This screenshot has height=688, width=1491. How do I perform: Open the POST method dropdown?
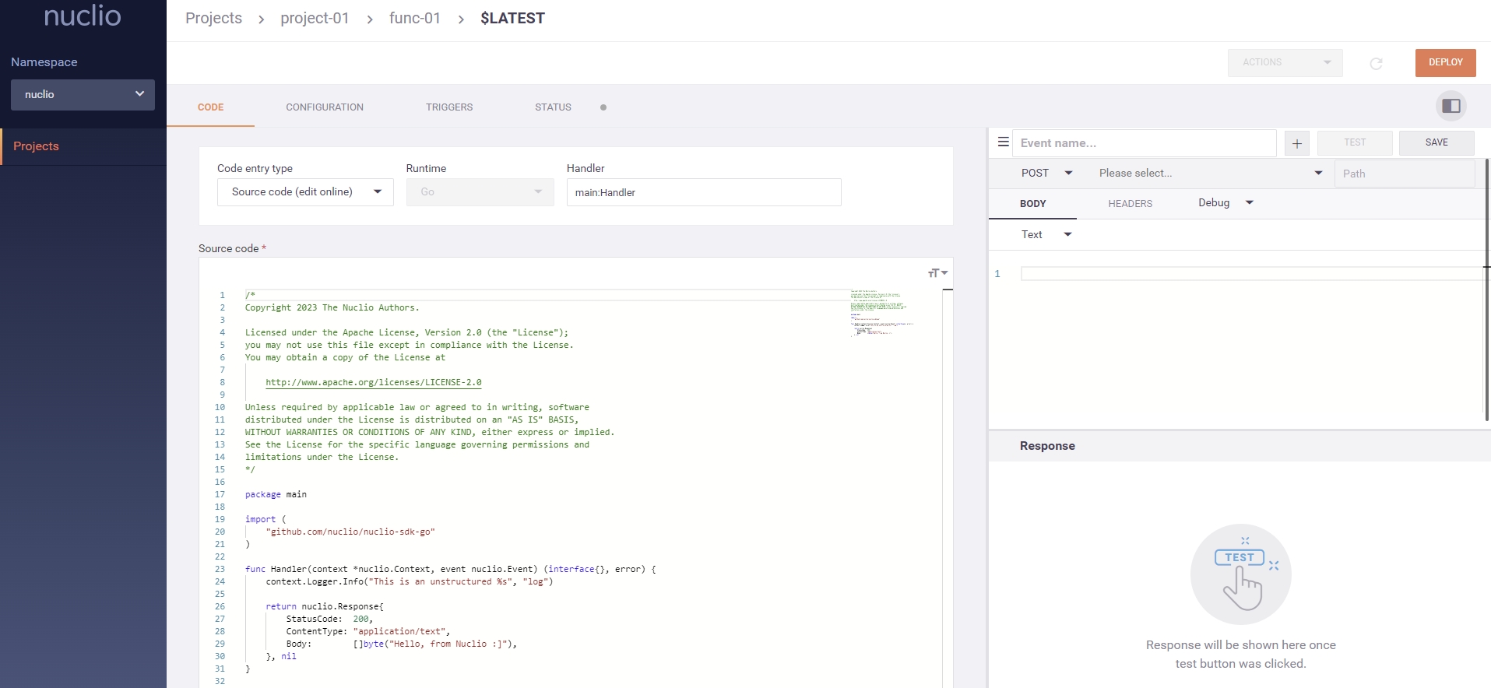point(1046,174)
